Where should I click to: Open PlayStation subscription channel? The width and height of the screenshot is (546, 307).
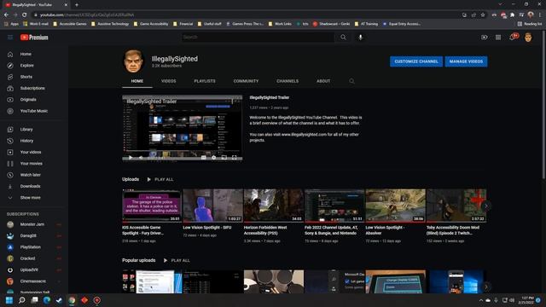coord(34,247)
